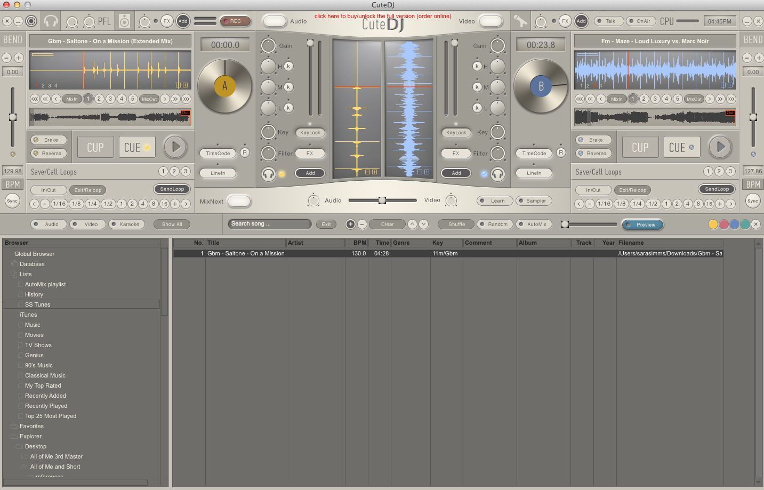The height and width of the screenshot is (490, 764).
Task: Filter browser by Audio
Action: pos(49,224)
